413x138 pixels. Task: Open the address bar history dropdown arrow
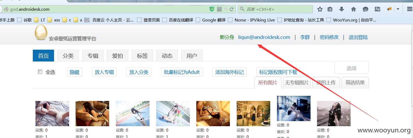(226, 9)
